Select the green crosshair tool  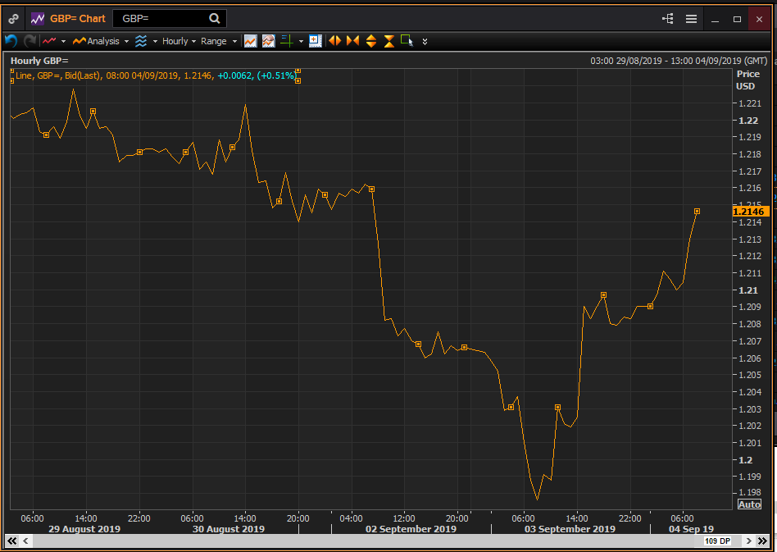[x=286, y=41]
